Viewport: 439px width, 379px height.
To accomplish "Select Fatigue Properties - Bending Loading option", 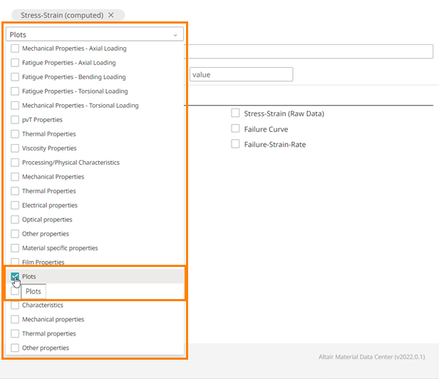I will point(15,77).
